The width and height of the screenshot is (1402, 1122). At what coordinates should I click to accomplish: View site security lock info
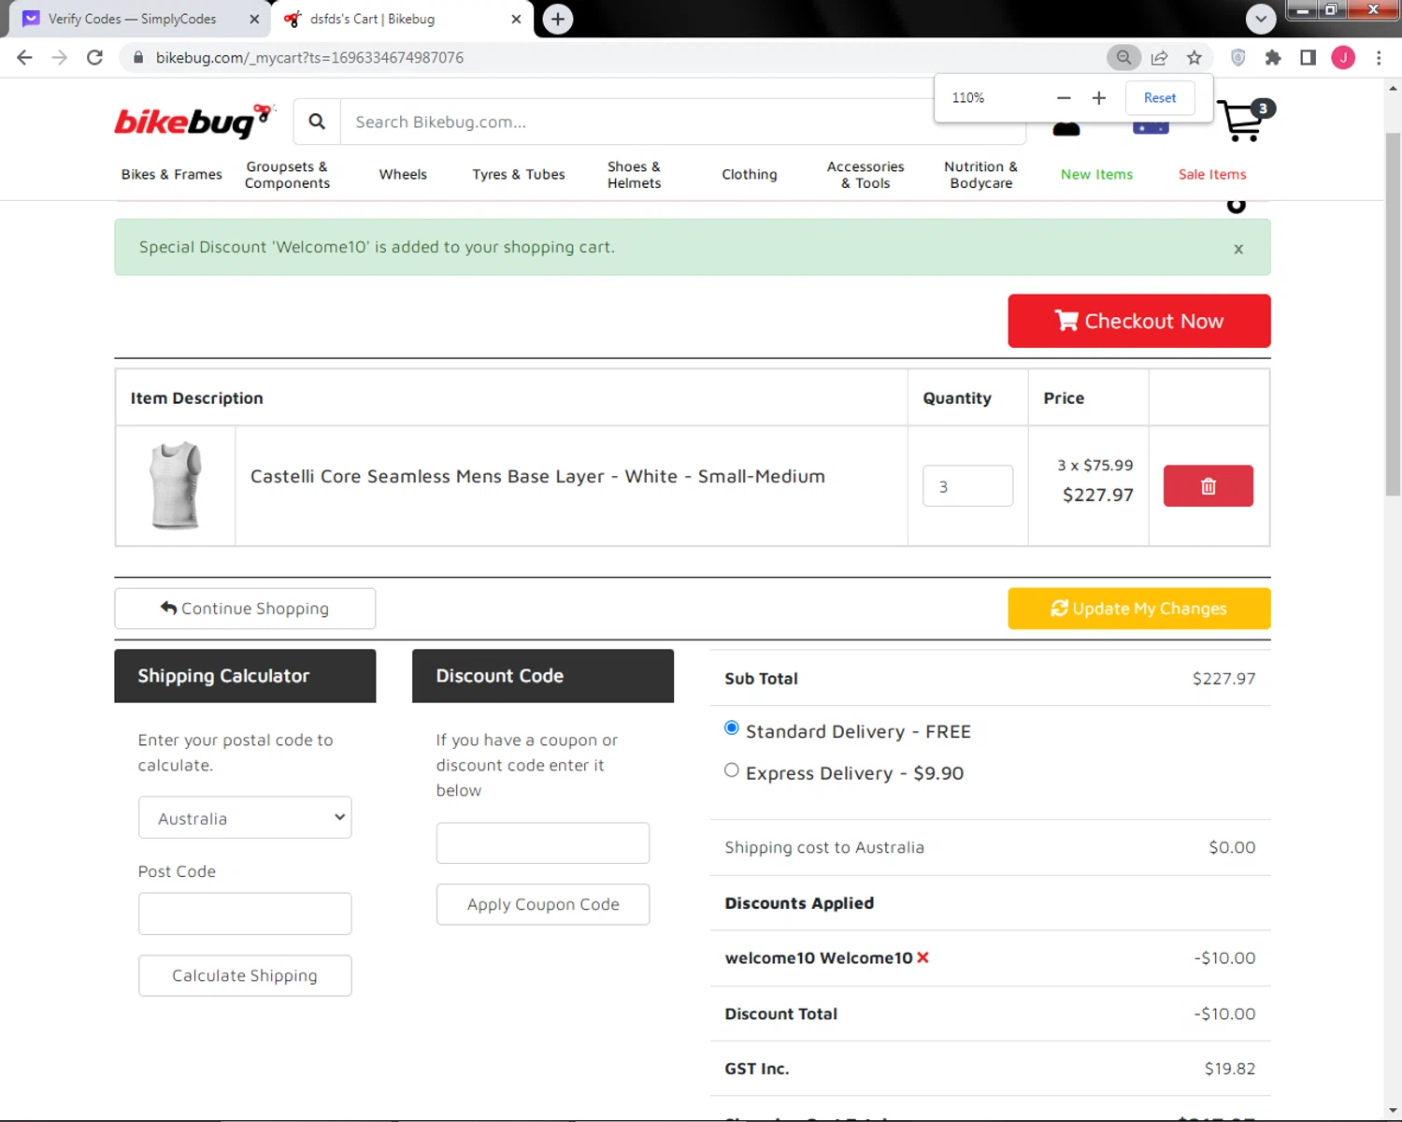138,58
